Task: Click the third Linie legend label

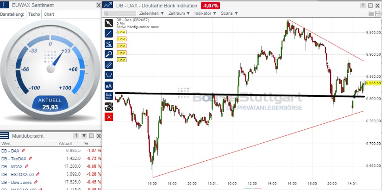Action: click(121, 46)
